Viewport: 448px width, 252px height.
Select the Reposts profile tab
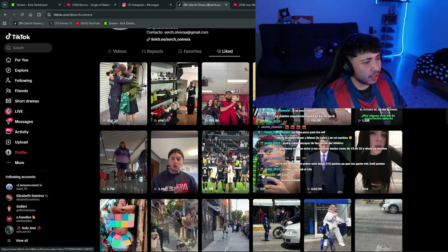152,51
